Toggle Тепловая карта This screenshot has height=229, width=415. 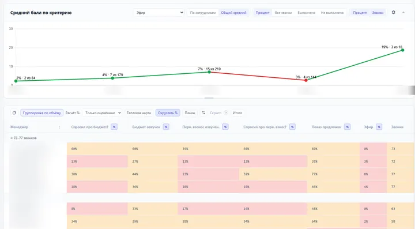[139, 113]
